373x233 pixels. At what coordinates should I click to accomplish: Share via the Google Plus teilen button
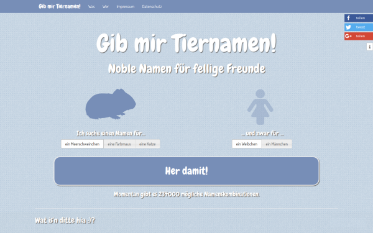point(359,36)
